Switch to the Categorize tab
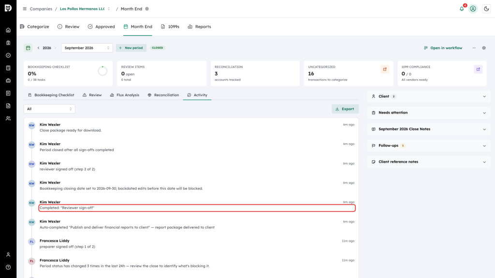The height and width of the screenshot is (278, 495). [34, 27]
